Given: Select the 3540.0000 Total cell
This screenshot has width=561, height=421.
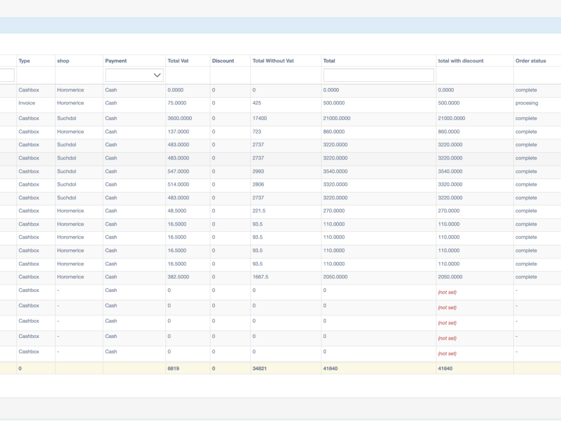Looking at the screenshot, I should coord(335,171).
